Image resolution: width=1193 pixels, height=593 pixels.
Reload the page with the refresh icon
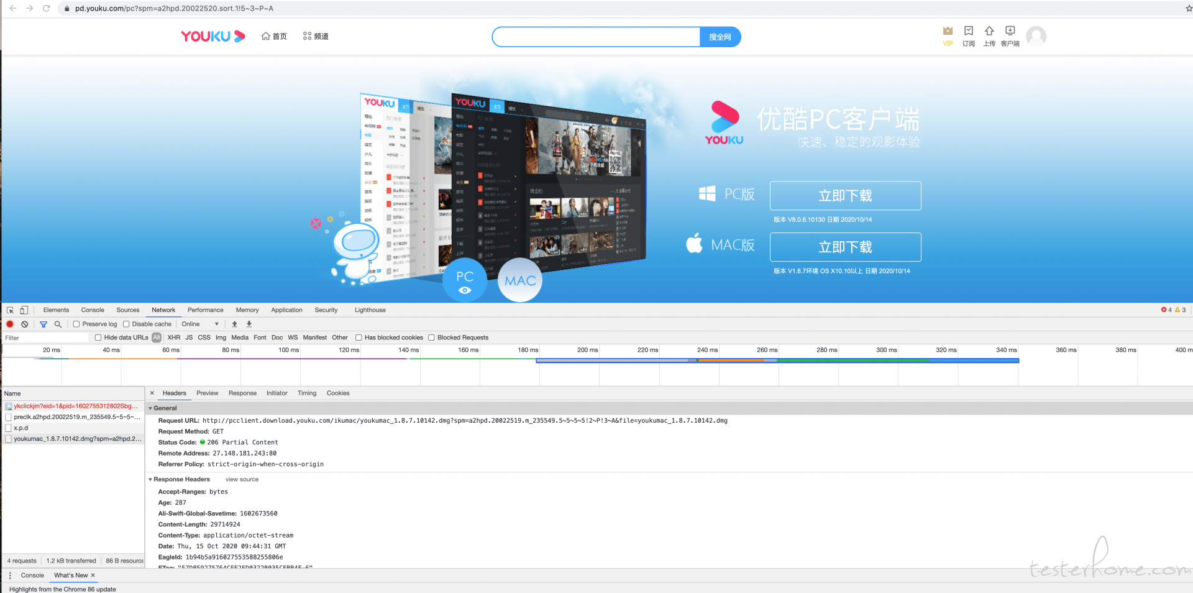46,8
